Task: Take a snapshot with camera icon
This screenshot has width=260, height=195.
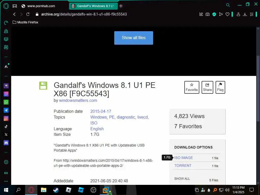Action: [208, 14]
